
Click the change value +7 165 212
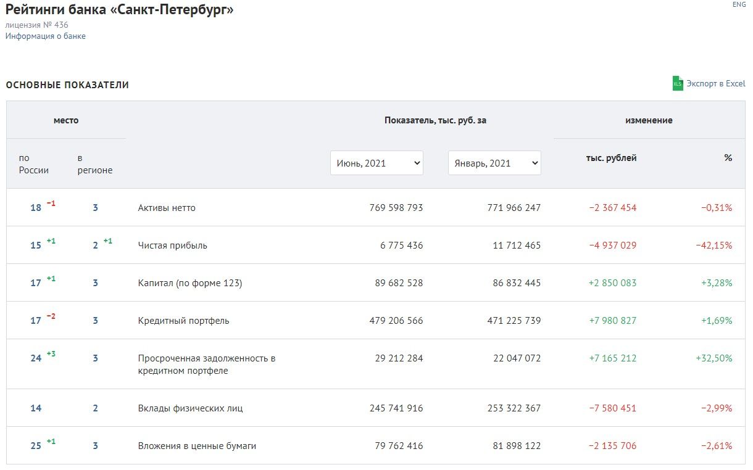pos(612,358)
